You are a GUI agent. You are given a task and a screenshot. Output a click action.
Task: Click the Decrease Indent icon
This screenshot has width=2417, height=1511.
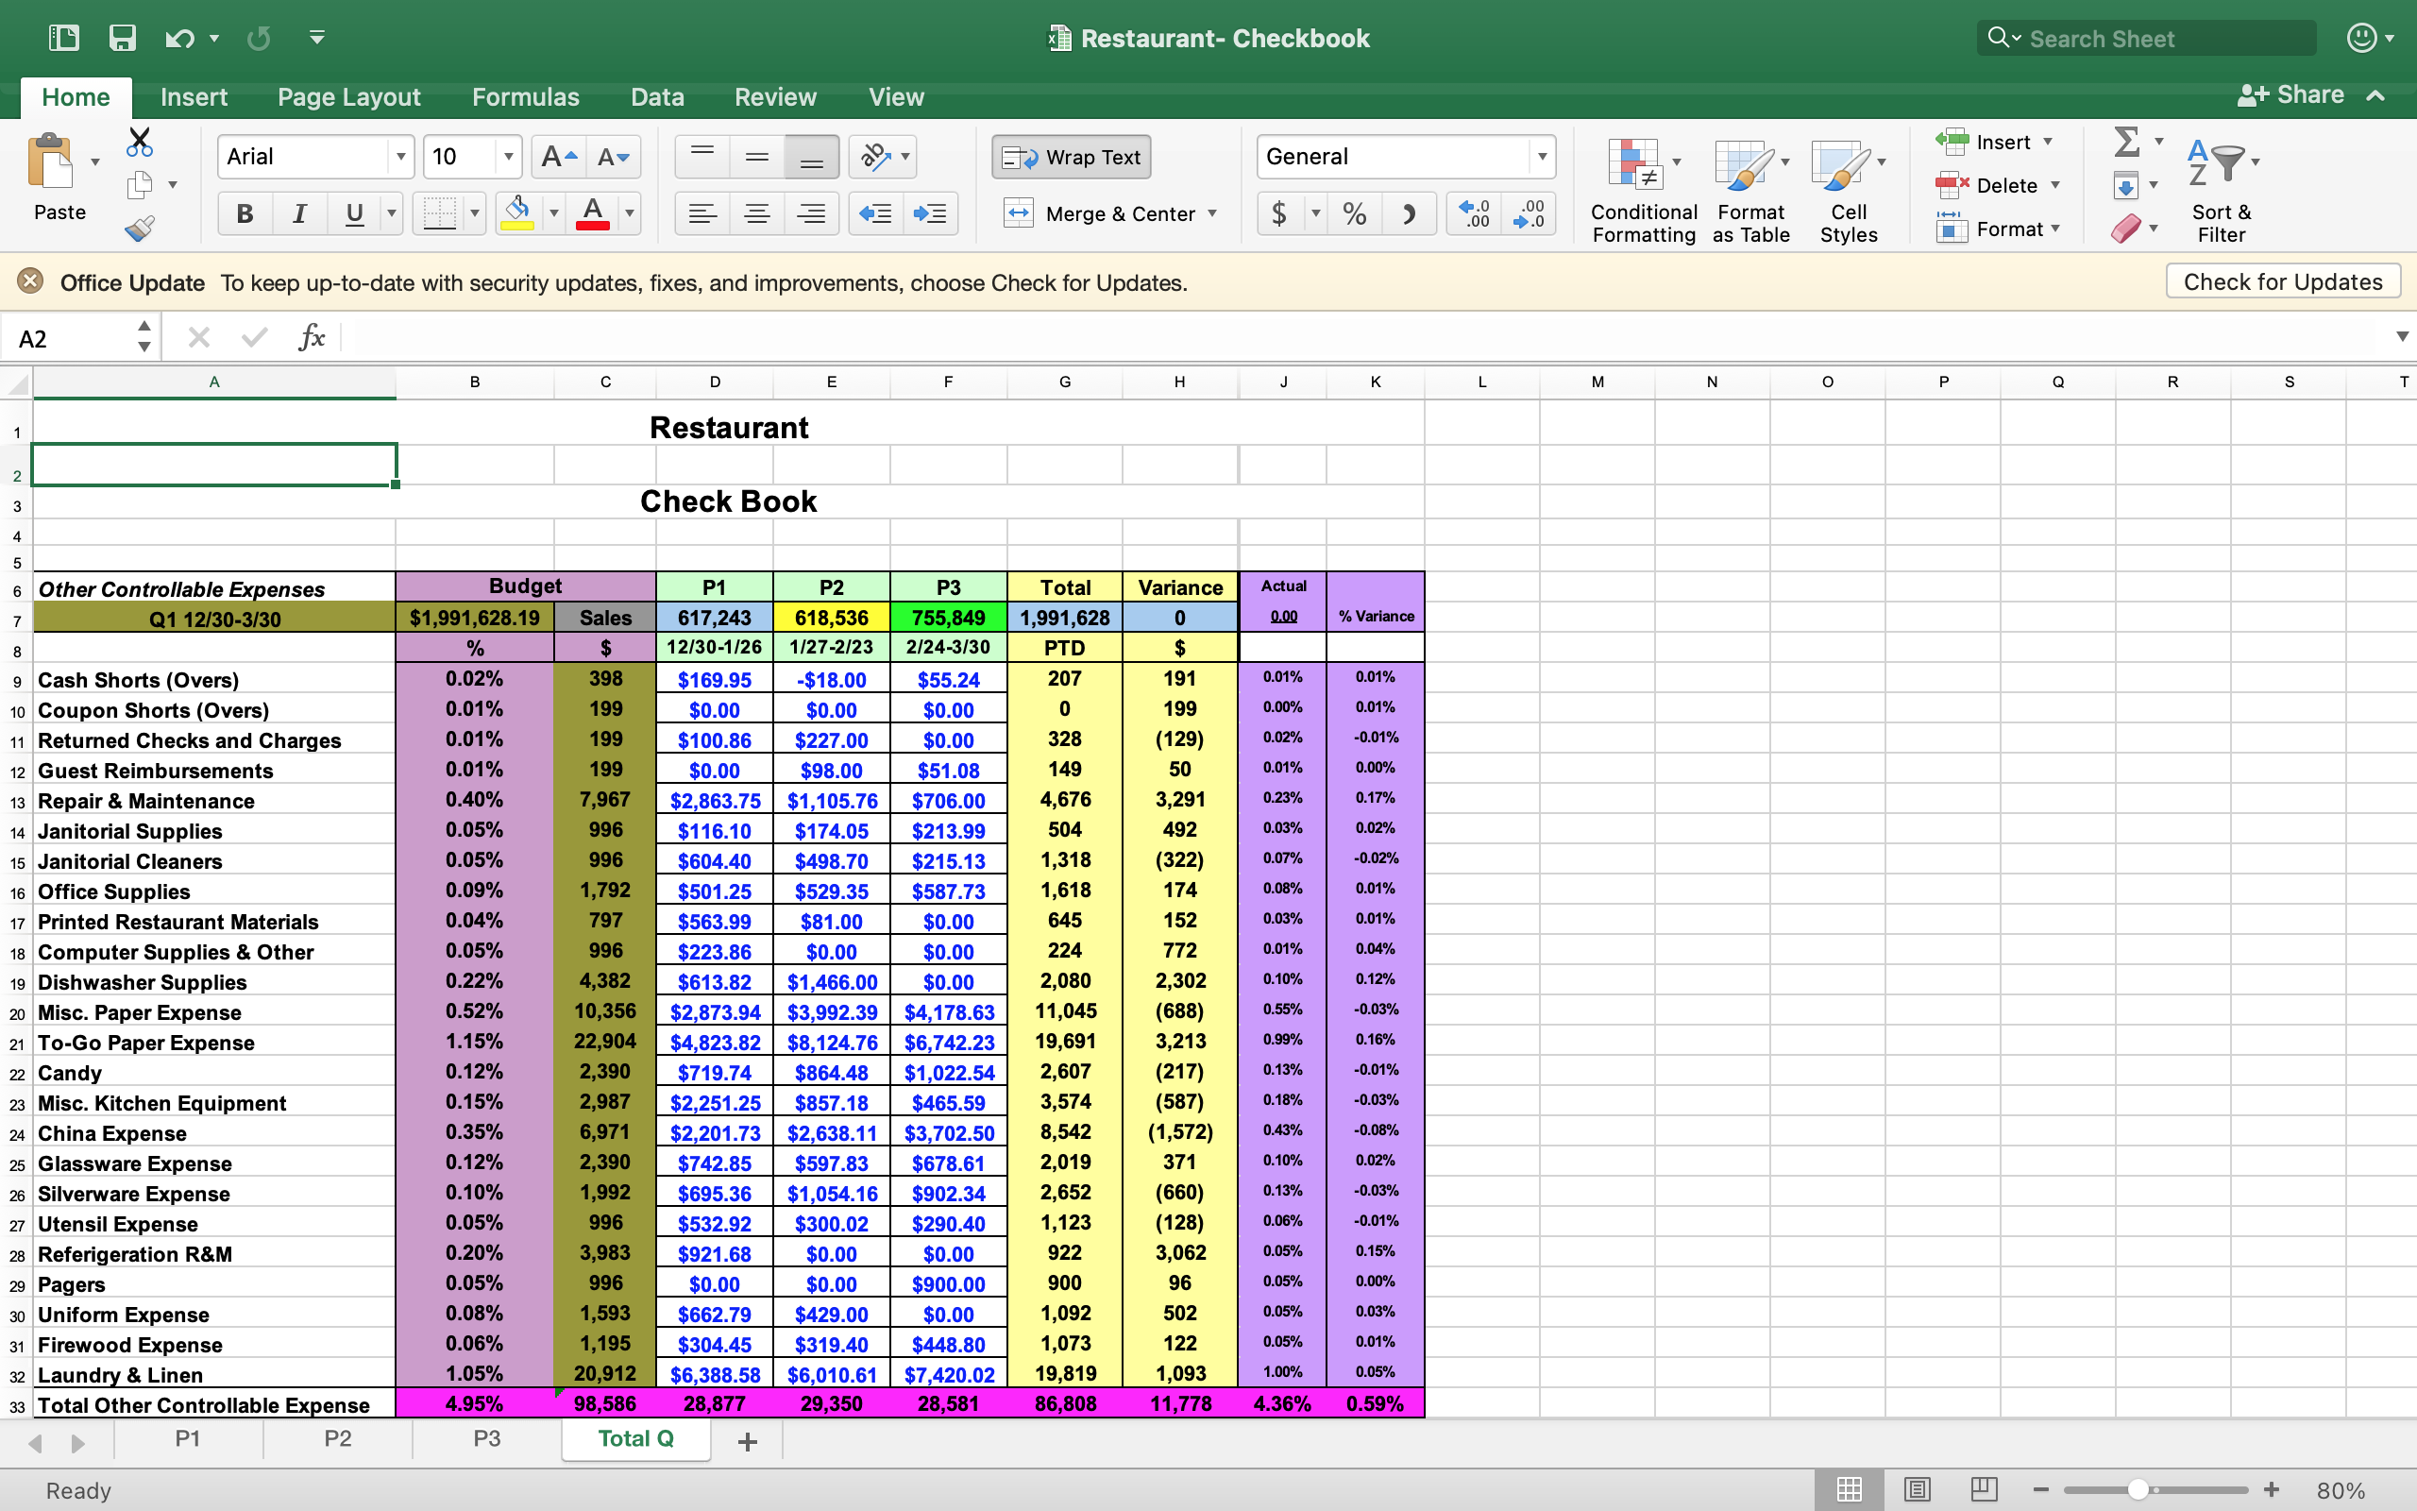coord(876,213)
